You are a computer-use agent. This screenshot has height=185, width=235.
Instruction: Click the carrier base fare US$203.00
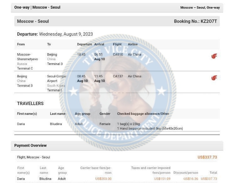point(103,179)
